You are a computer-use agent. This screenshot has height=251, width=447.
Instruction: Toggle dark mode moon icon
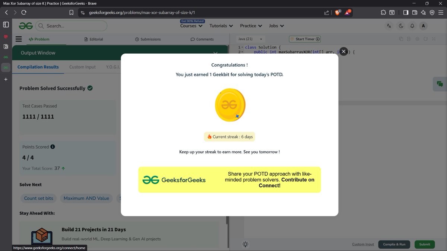[x=401, y=26]
